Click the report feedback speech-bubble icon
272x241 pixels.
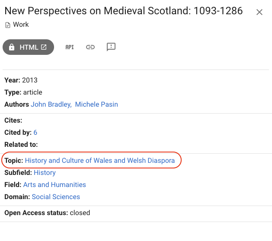point(111,47)
